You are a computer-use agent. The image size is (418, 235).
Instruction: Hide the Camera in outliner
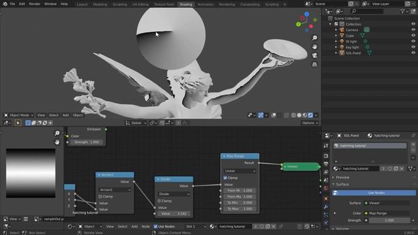click(413, 30)
